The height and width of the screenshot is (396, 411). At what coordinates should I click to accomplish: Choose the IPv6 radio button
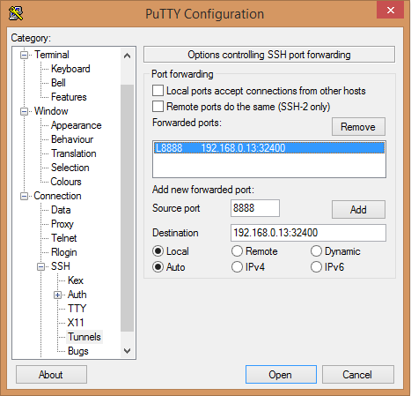tap(316, 267)
